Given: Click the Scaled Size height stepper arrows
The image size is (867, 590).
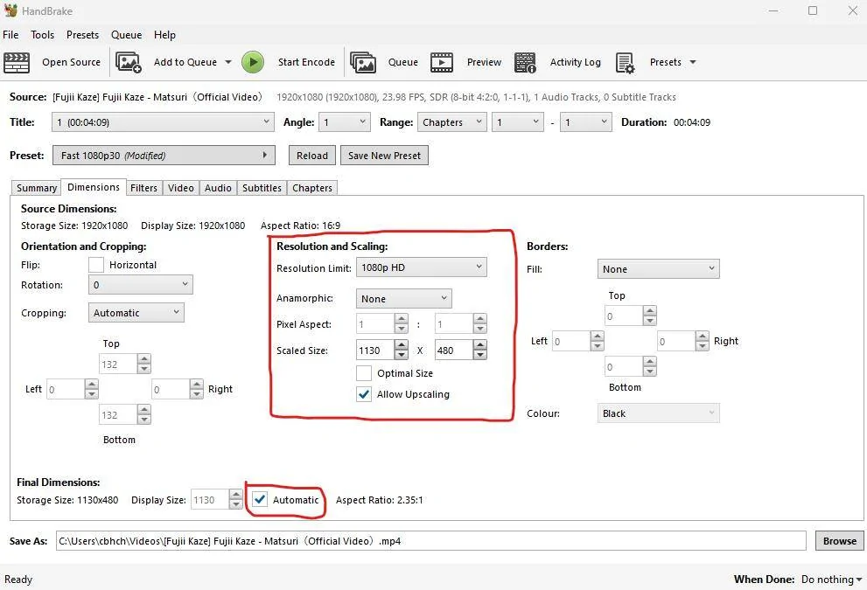Looking at the screenshot, I should click(480, 351).
